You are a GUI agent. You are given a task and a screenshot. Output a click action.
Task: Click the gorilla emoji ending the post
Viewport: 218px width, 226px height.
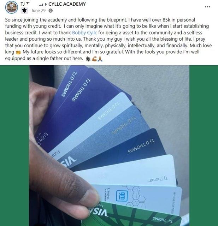click(x=88, y=59)
